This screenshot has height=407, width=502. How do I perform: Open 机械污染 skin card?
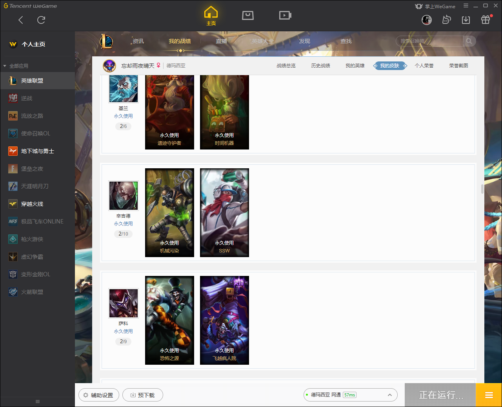169,213
